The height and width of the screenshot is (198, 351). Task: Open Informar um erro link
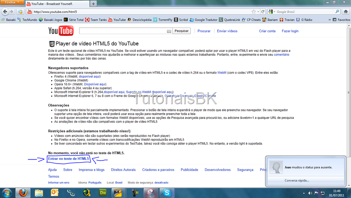tap(59, 183)
